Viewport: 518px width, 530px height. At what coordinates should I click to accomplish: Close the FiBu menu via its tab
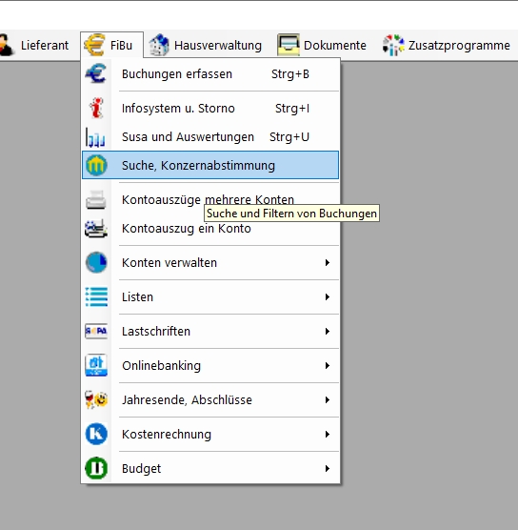111,46
